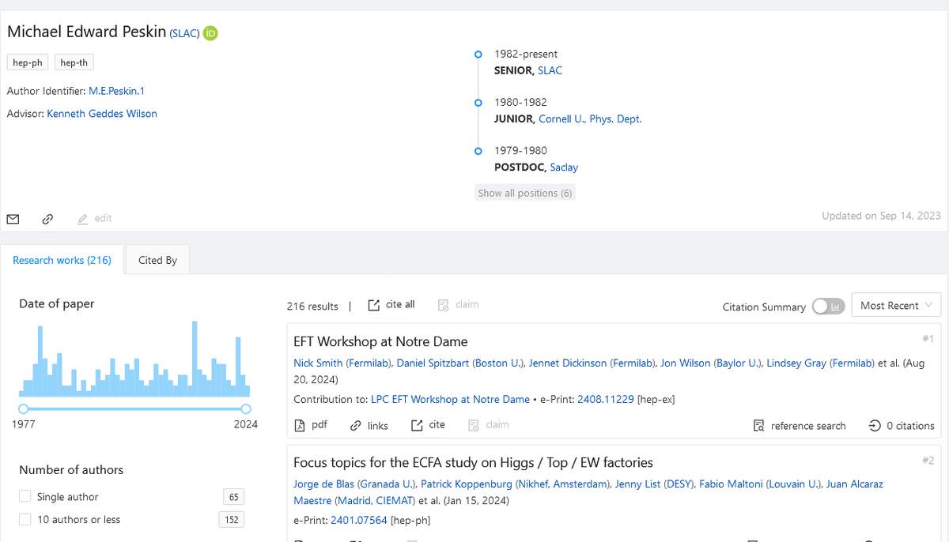Click SLAC link beside author name
Screen dimensions: 949x542
pyautogui.click(x=184, y=34)
